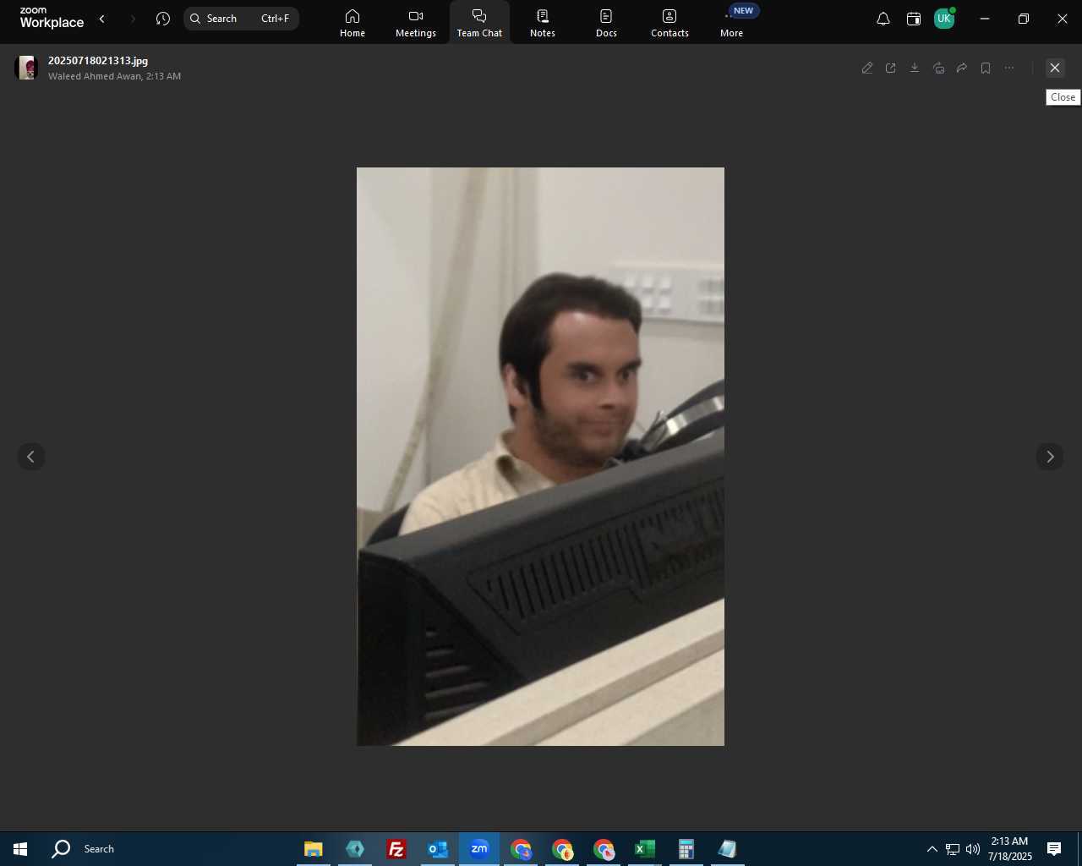
Task: Edit the image with the pencil icon
Action: click(867, 68)
